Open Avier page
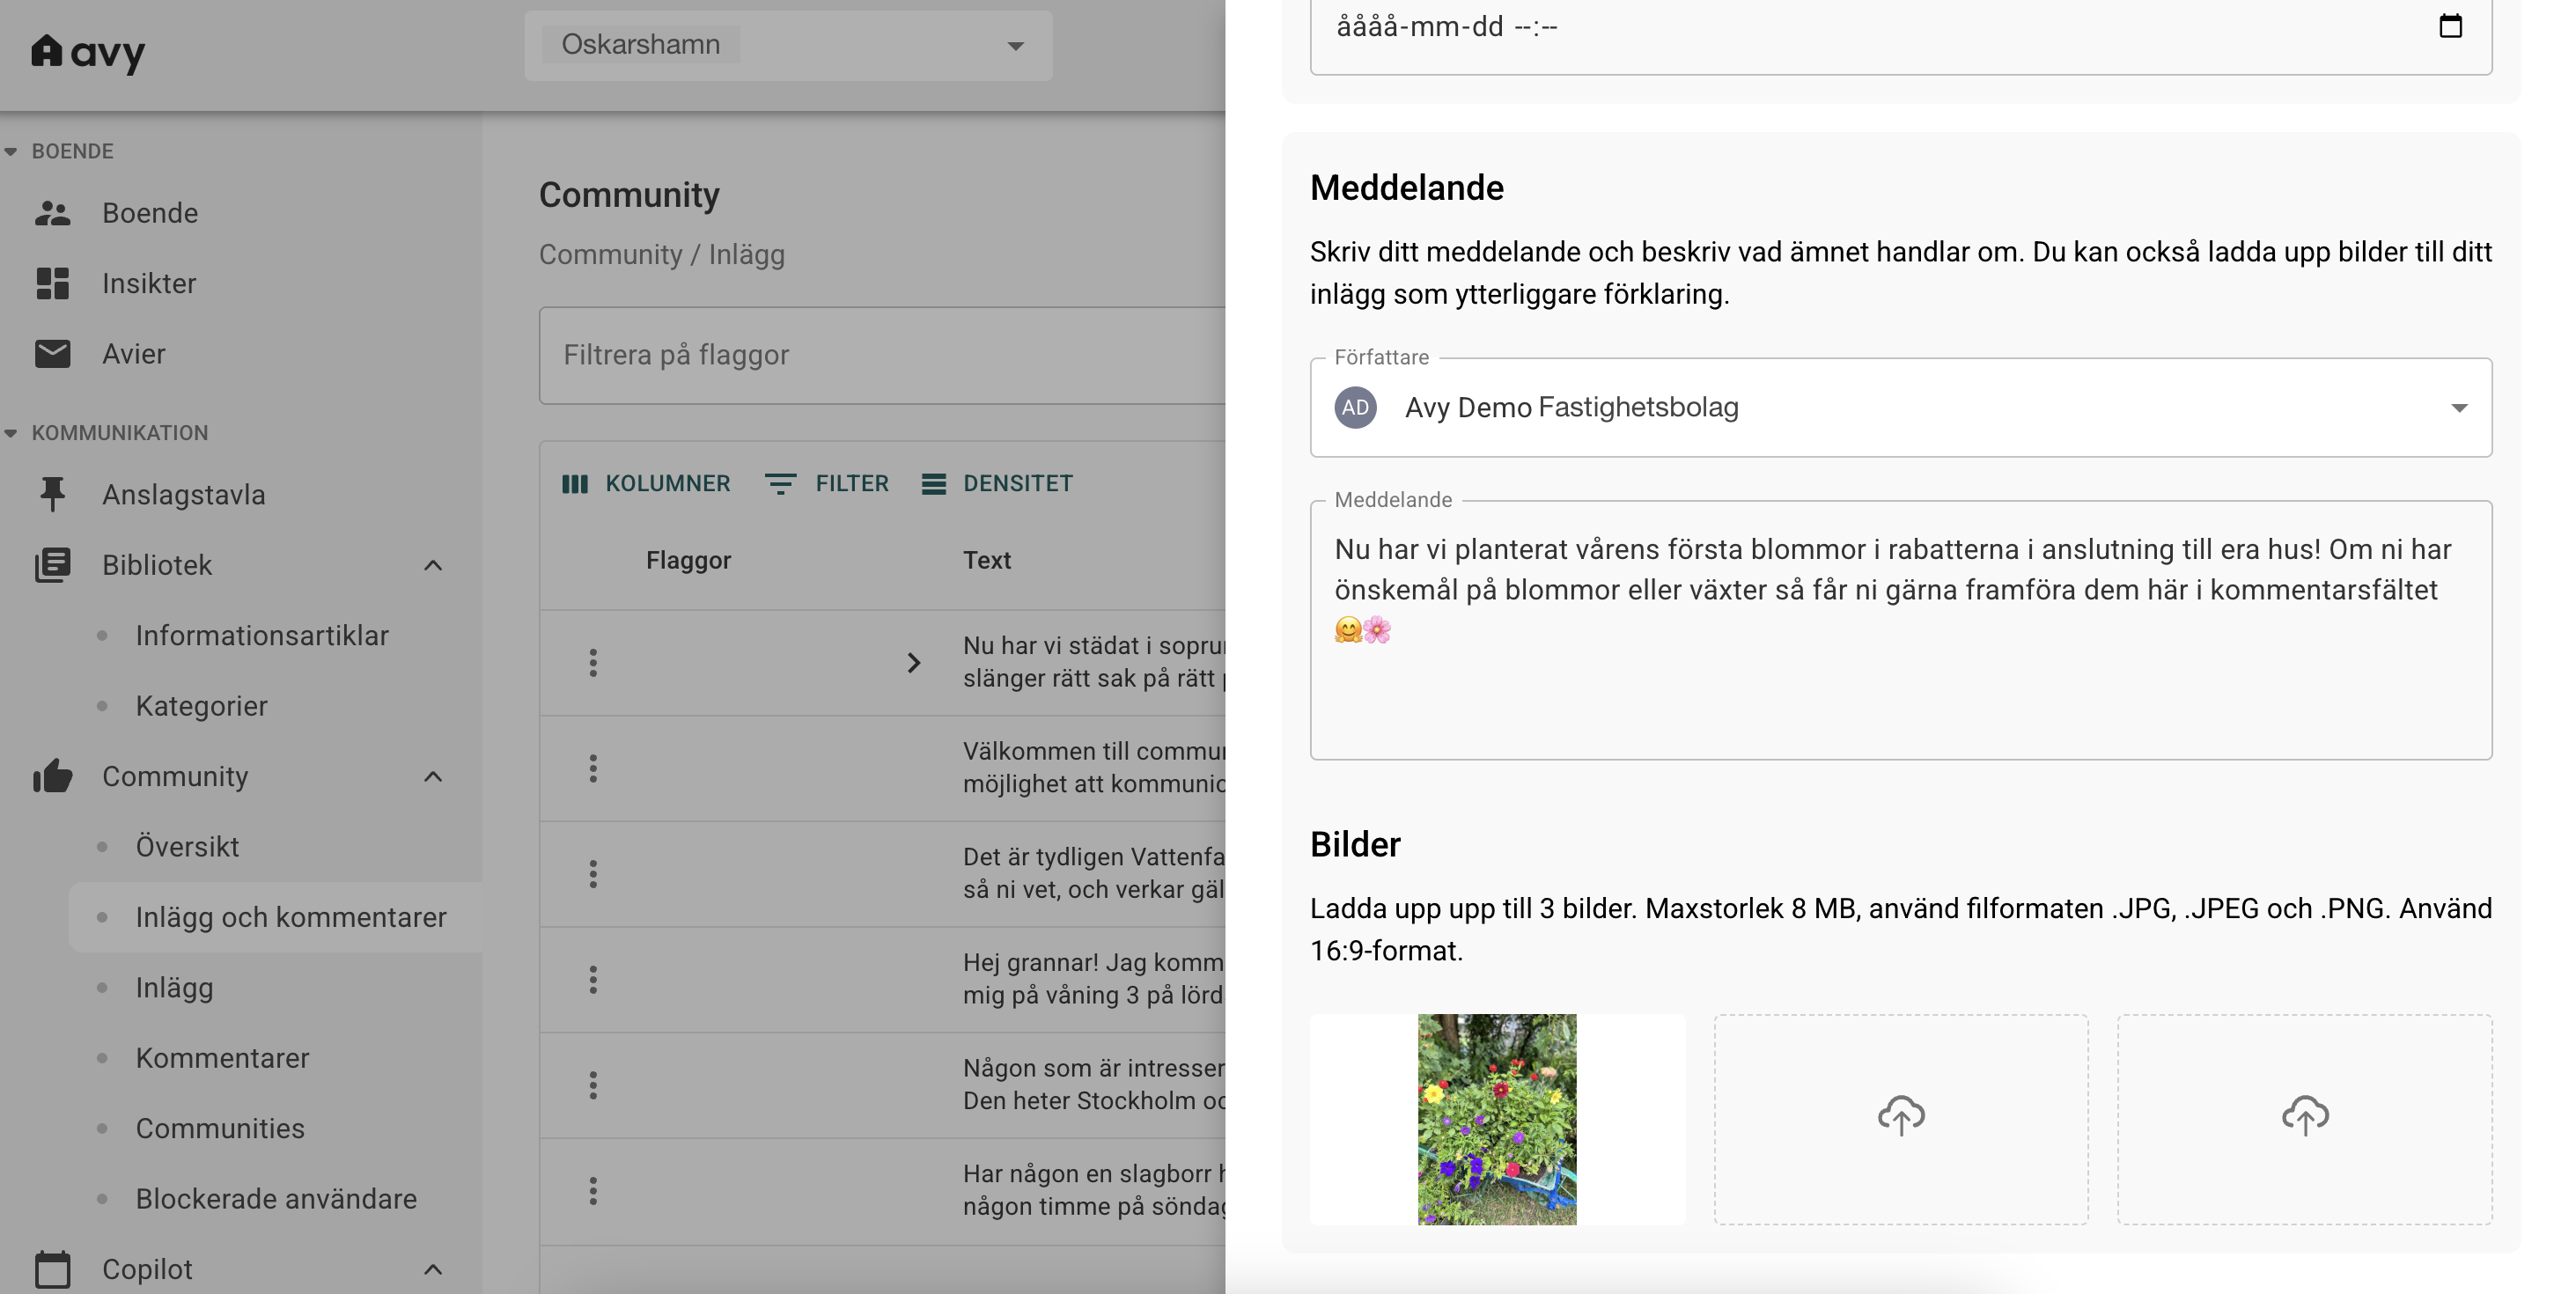Screen dimensions: 2576x1294 point(134,354)
